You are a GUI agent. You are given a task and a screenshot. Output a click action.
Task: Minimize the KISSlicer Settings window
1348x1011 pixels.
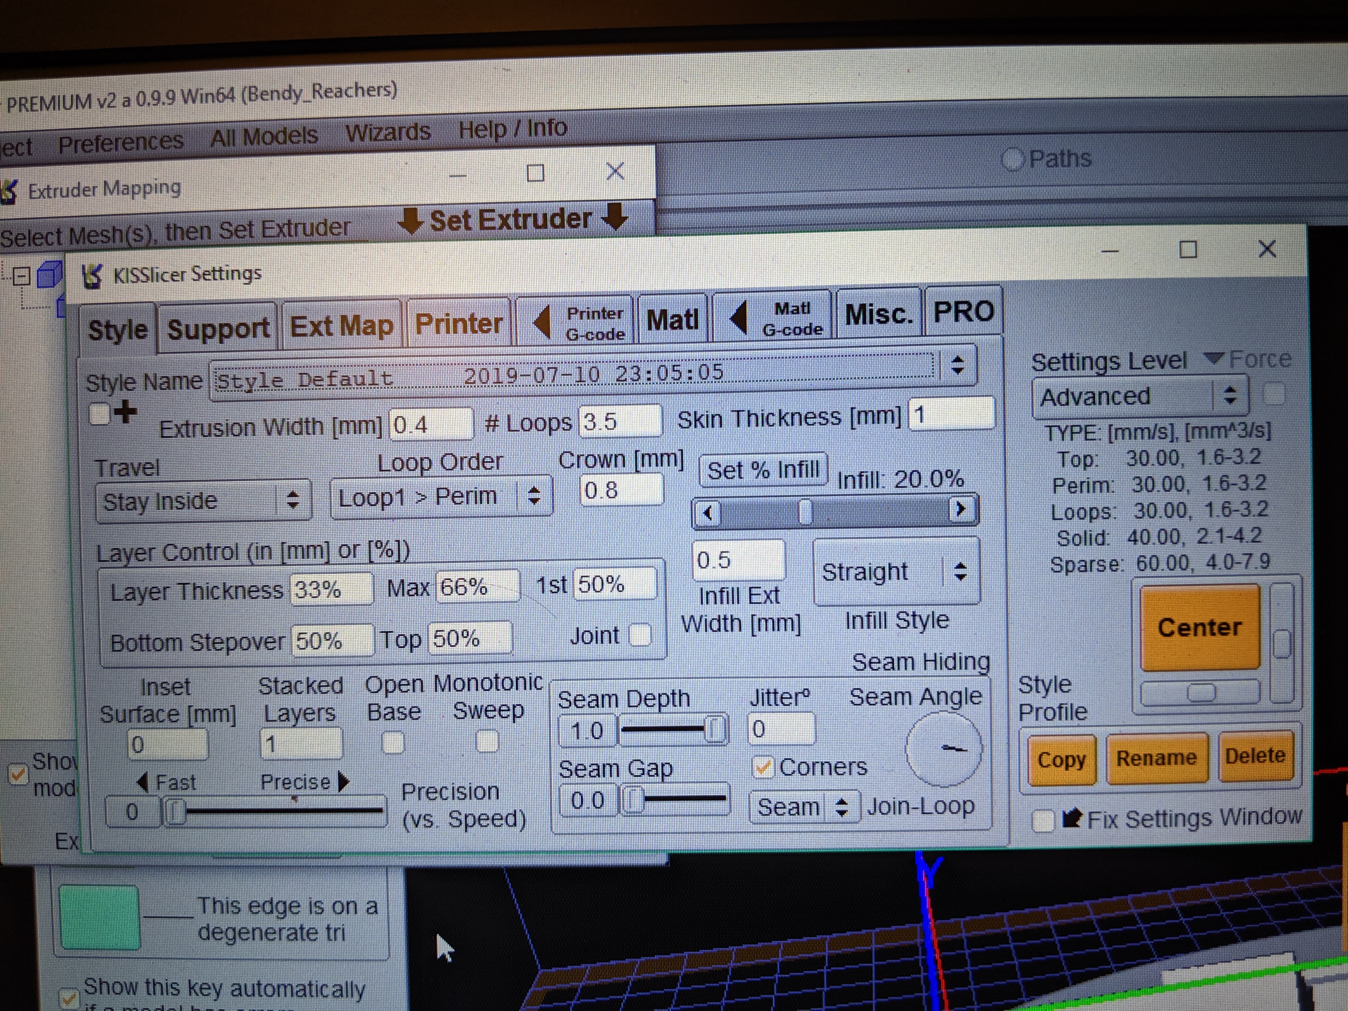1110,251
